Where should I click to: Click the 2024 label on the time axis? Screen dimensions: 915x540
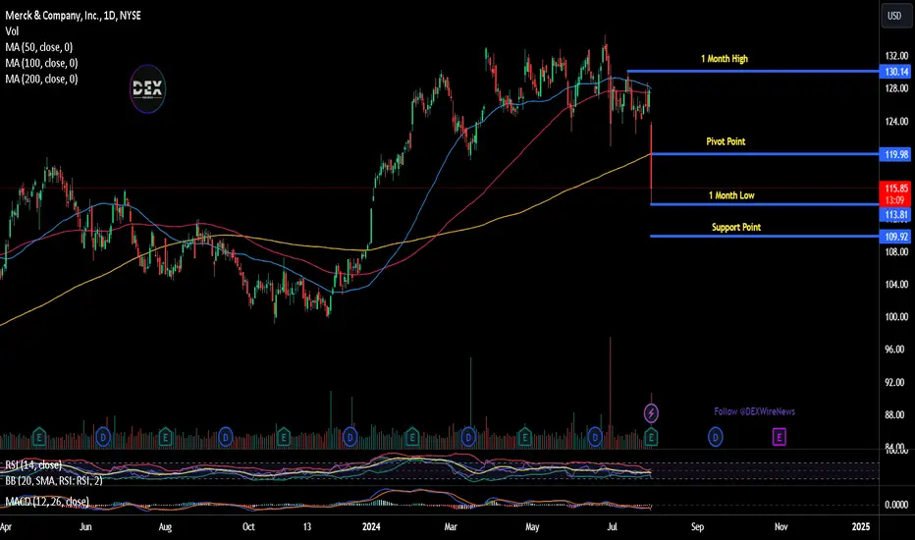[x=371, y=526]
